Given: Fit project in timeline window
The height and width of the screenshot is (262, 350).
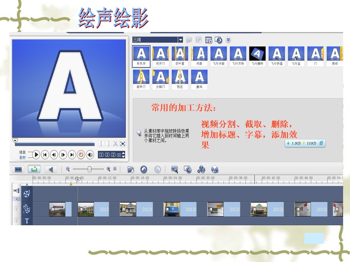Looking at the screenshot, I should coord(115,169).
